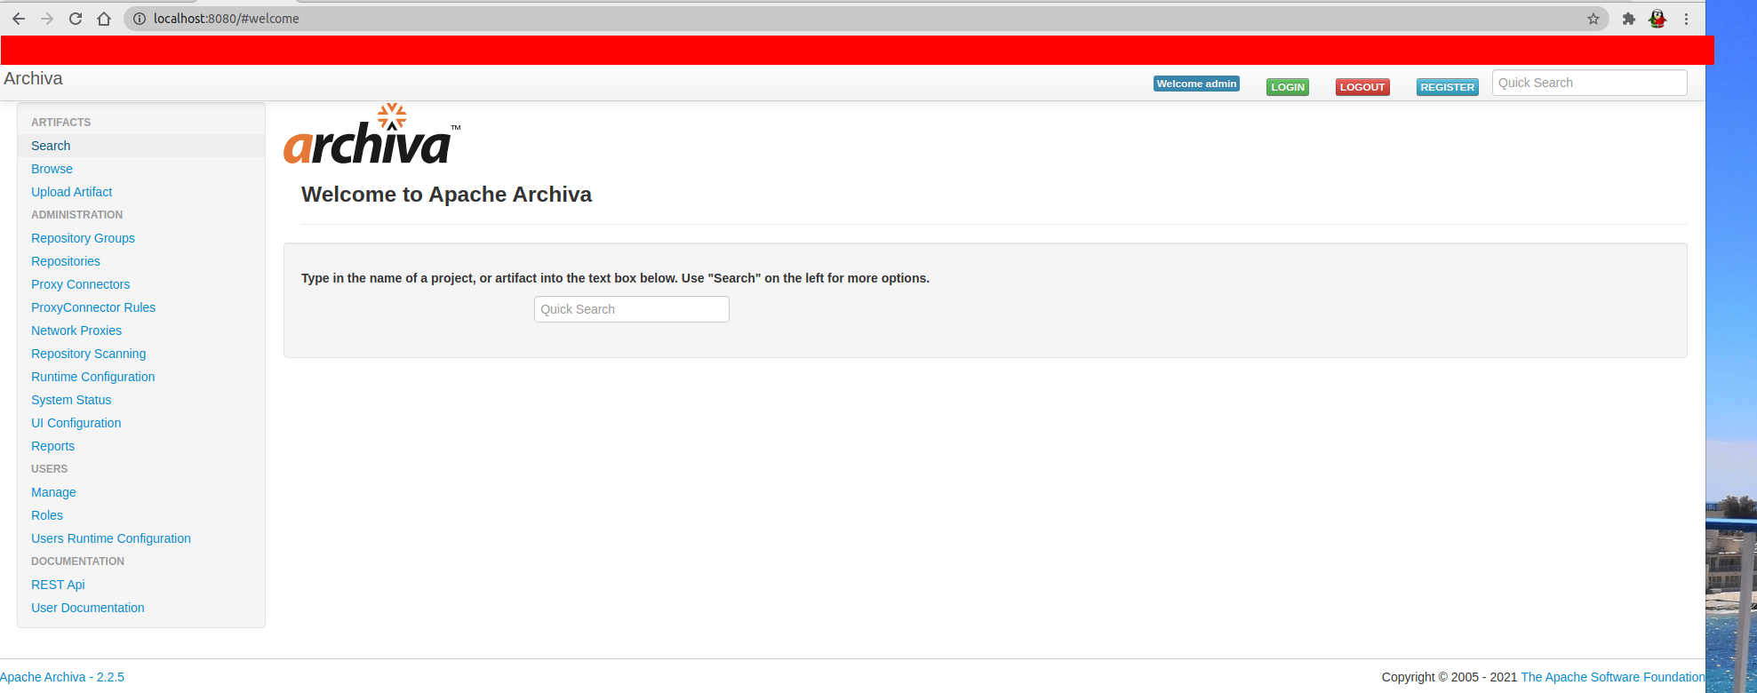Open UI Configuration page
The height and width of the screenshot is (693, 1757).
click(76, 423)
